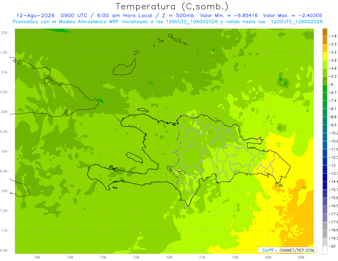Click the -4.6 colorbar value

click(333, 68)
